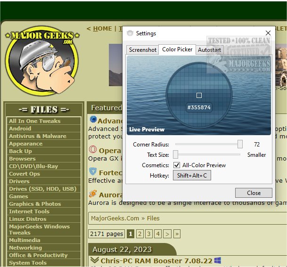The width and height of the screenshot is (287, 267).
Task: Select page 1 in pagination
Action: click(x=131, y=234)
